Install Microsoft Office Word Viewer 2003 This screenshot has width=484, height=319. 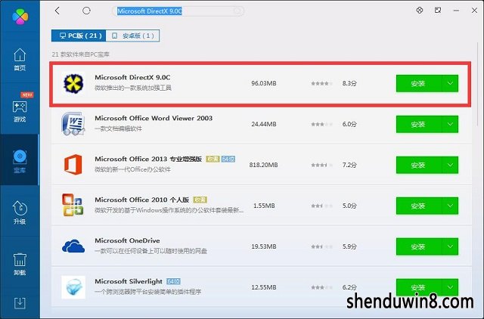pos(419,124)
